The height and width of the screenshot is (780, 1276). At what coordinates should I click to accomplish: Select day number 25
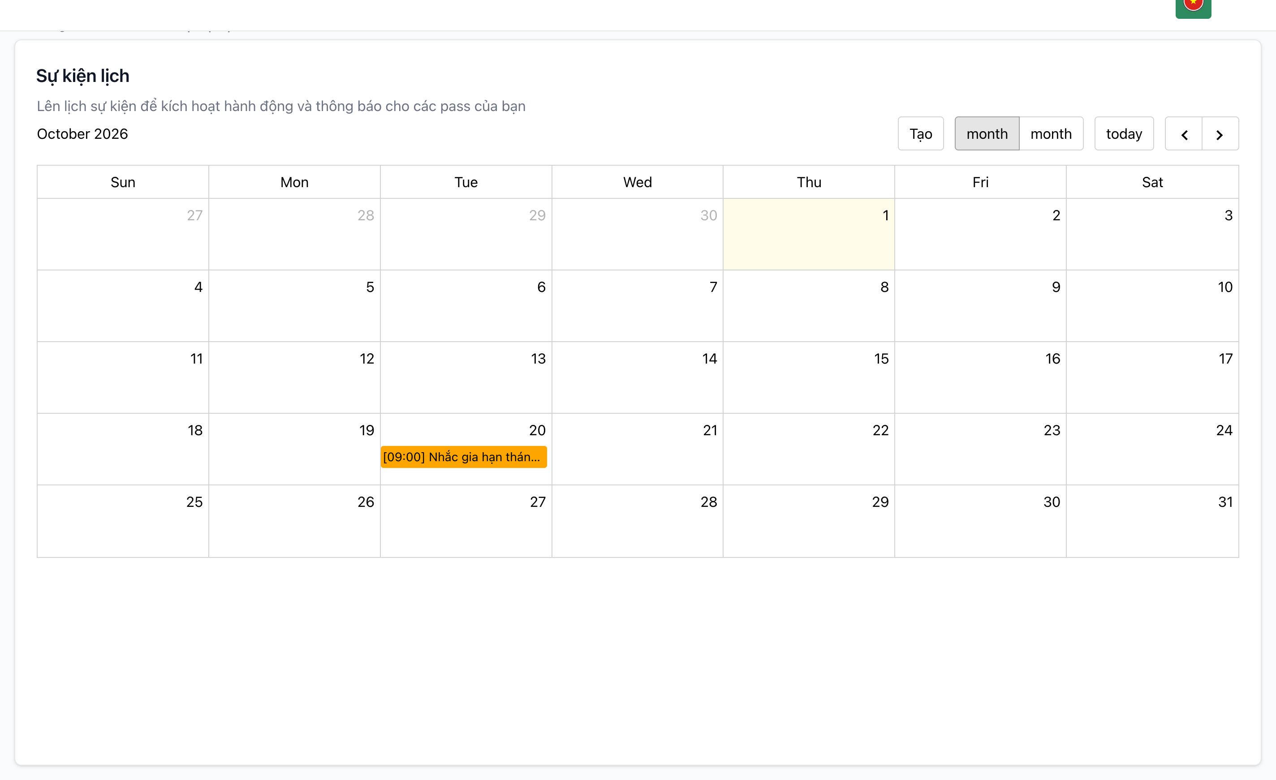tap(194, 501)
